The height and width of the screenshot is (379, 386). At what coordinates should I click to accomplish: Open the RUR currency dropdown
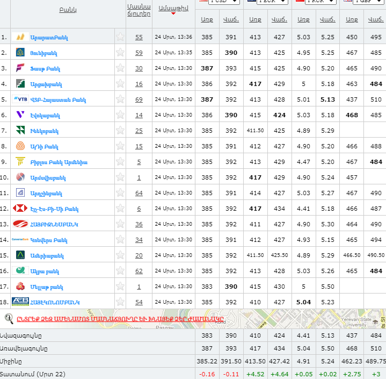pos(321,1)
